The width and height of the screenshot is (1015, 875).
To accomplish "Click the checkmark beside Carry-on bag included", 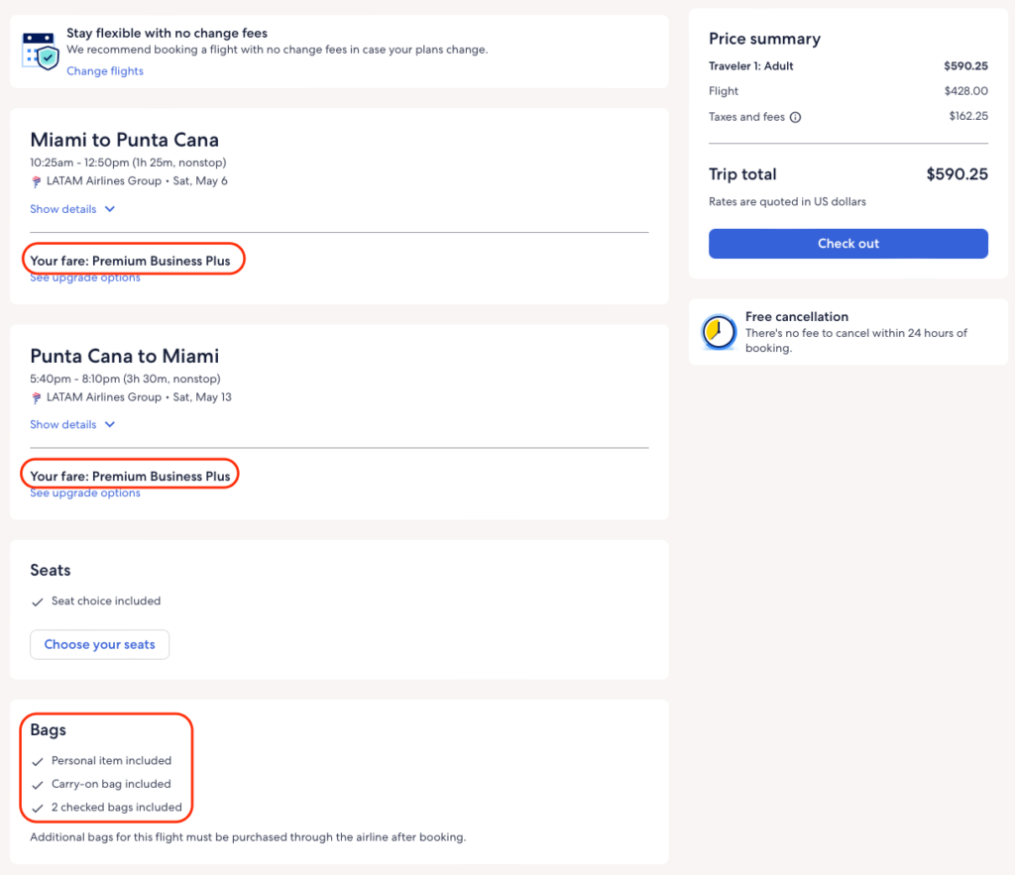I will click(38, 785).
